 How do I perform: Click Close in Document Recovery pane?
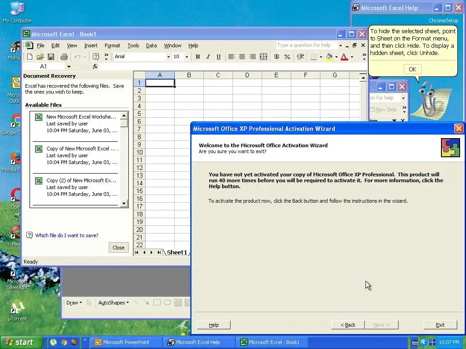click(119, 248)
